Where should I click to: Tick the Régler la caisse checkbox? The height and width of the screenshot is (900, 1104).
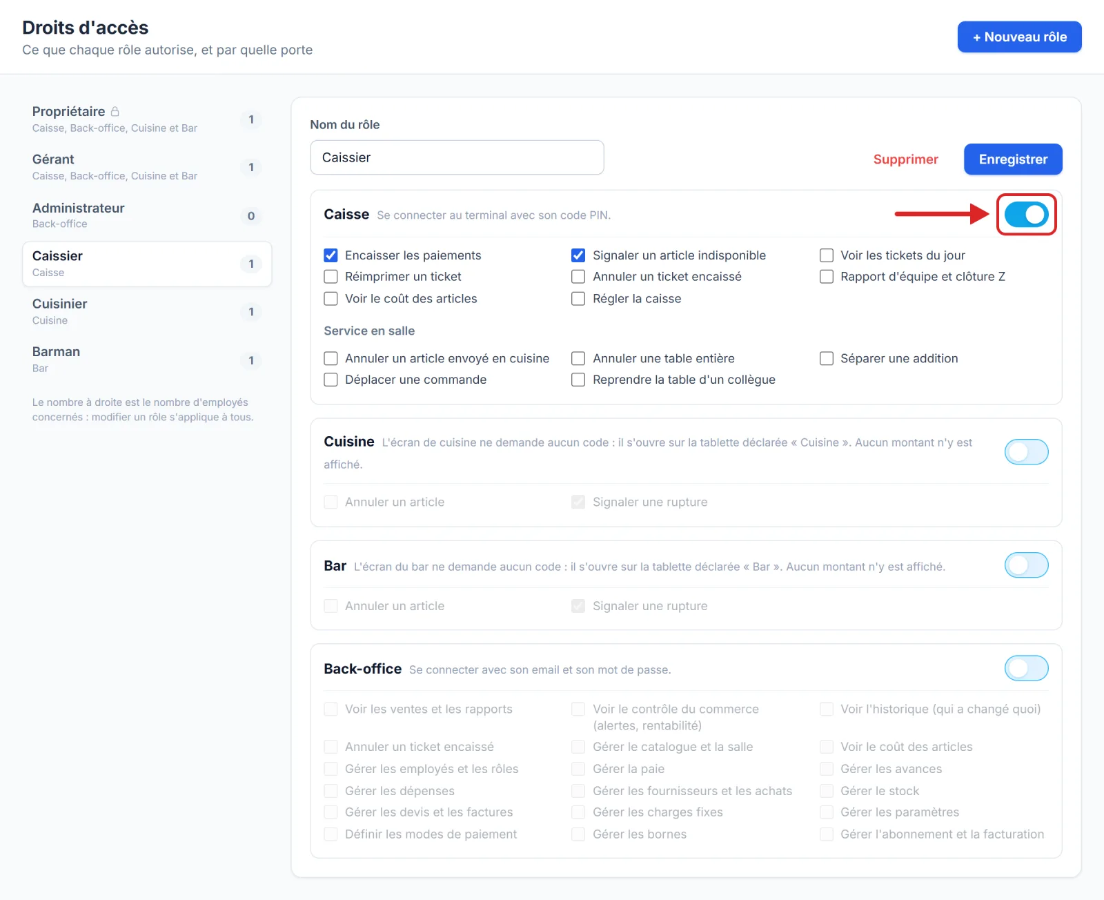point(578,299)
